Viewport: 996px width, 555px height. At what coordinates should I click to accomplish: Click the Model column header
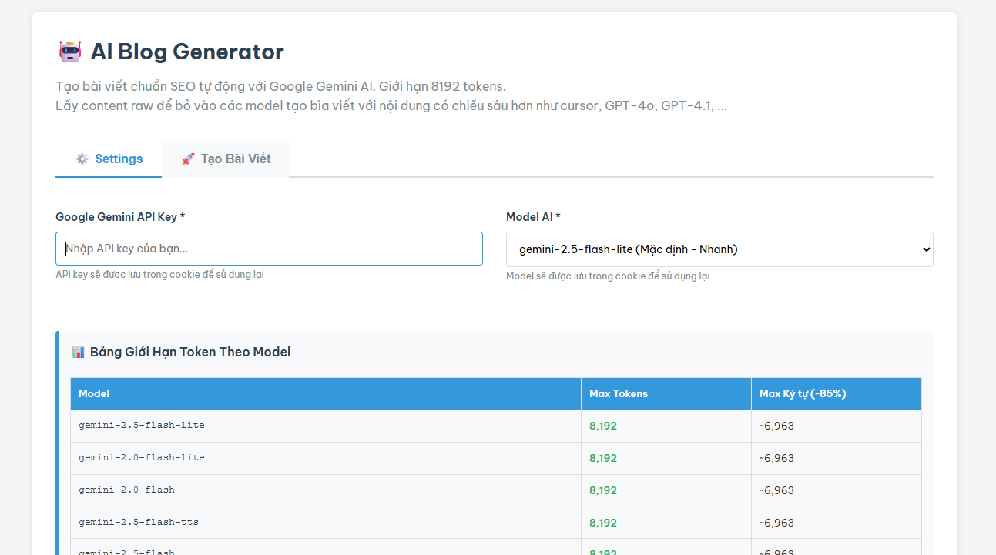click(93, 393)
